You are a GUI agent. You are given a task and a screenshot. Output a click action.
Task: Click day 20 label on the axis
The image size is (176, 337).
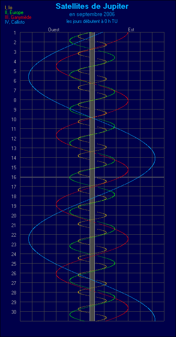[14, 215]
